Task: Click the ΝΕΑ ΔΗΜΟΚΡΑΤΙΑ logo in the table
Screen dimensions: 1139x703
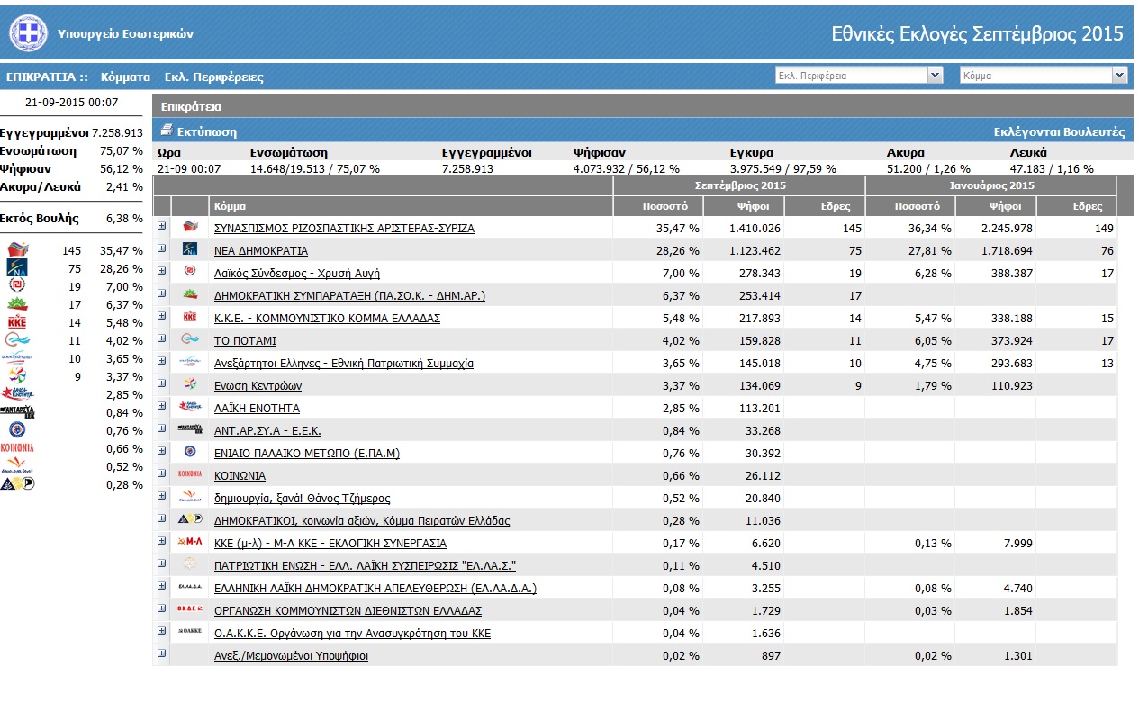Action: (190, 249)
